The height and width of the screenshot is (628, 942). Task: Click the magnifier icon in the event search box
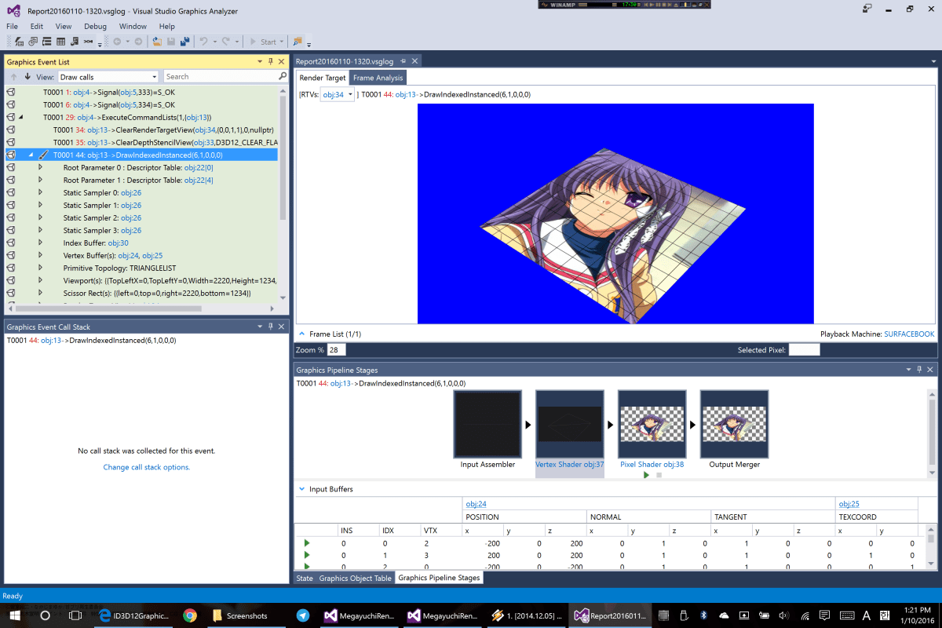(283, 77)
